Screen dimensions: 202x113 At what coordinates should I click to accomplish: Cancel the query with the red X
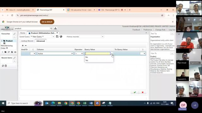(143, 92)
